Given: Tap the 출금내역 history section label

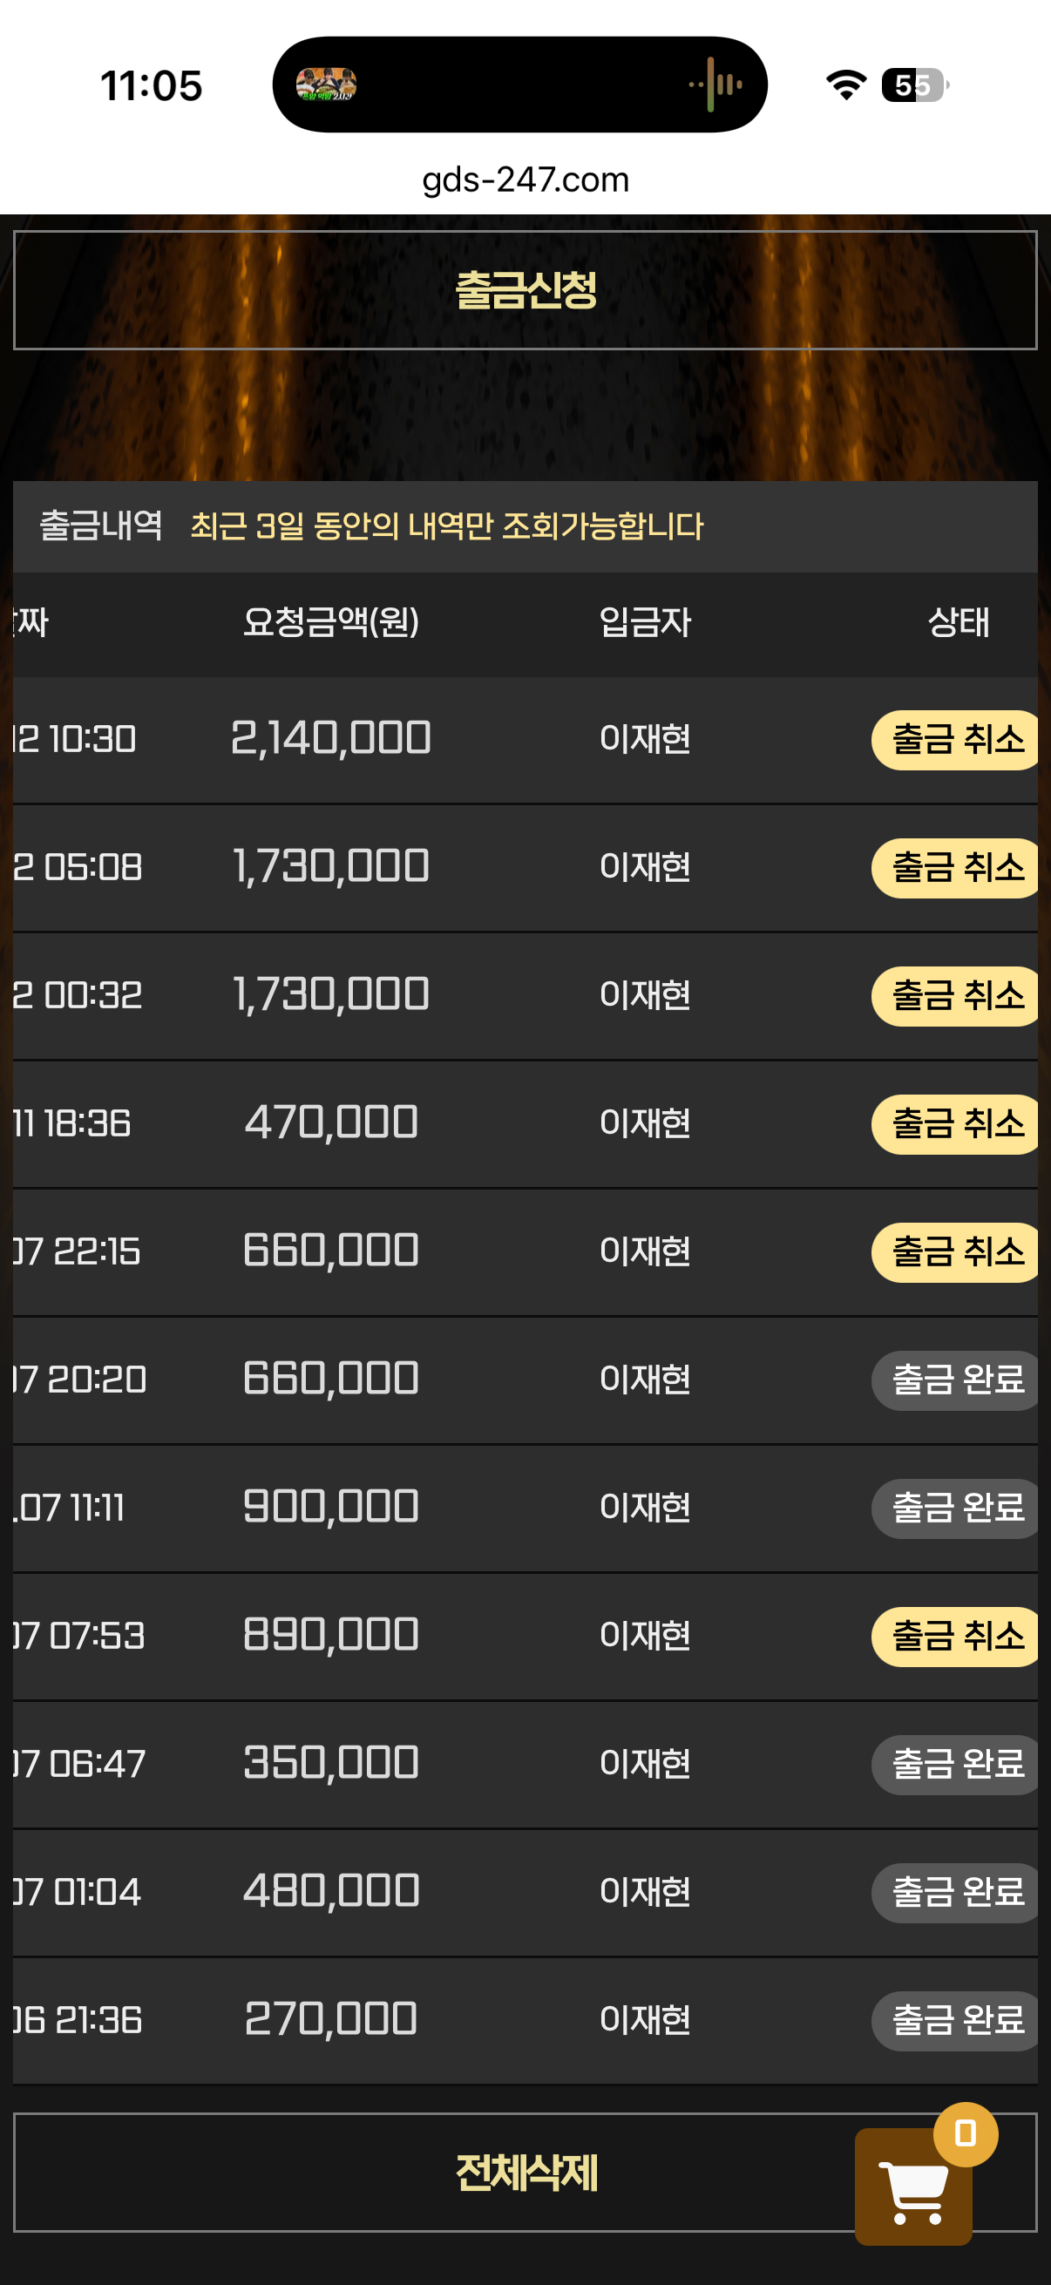Looking at the screenshot, I should pos(101,526).
